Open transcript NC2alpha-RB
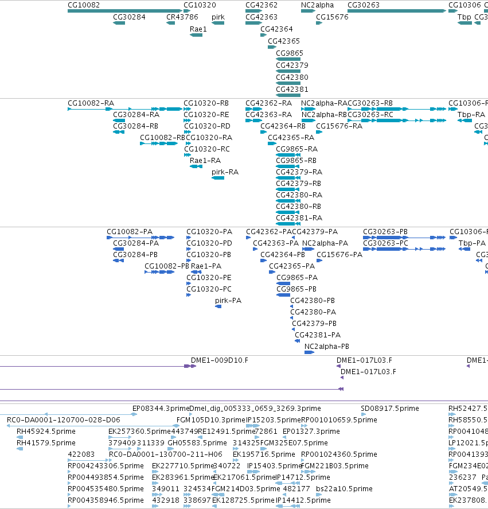The image size is (488, 509). tap(324, 115)
